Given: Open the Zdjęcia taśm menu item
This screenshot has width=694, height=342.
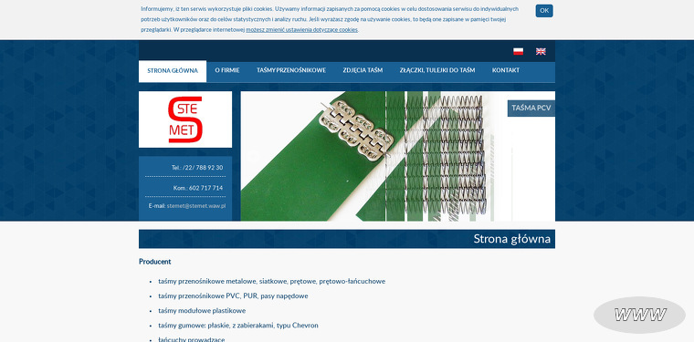Looking at the screenshot, I should pos(363,70).
